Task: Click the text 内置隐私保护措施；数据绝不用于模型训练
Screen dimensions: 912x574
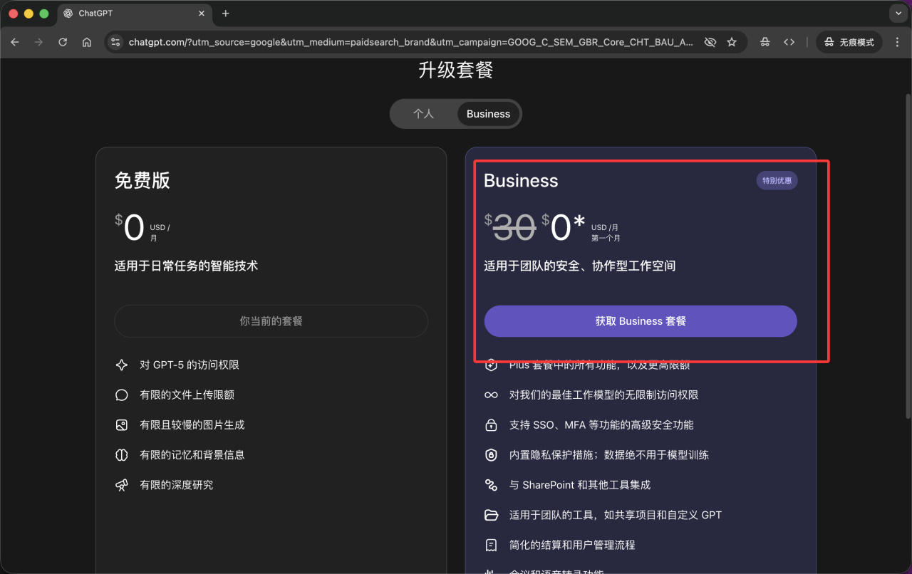Action: tap(609, 455)
